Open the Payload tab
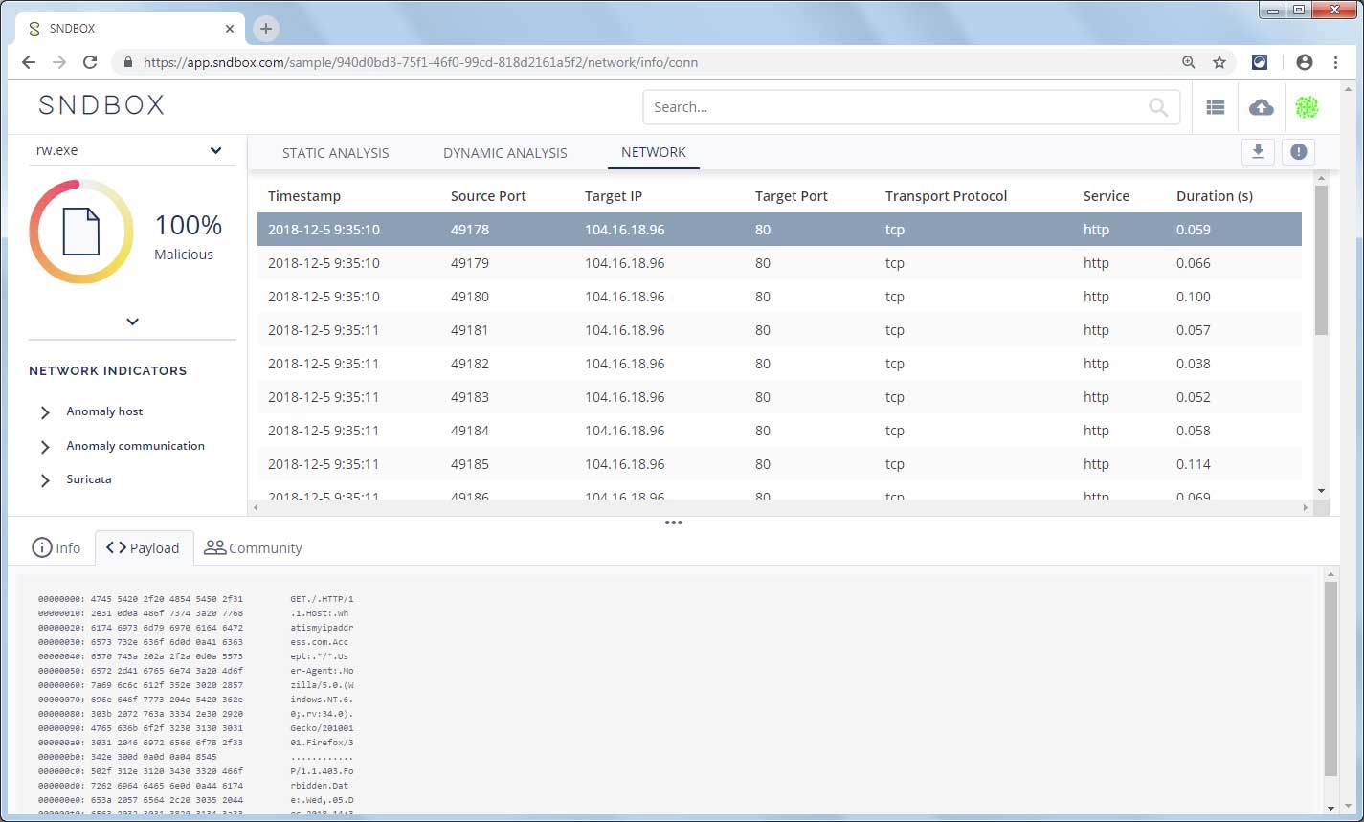 [x=144, y=547]
